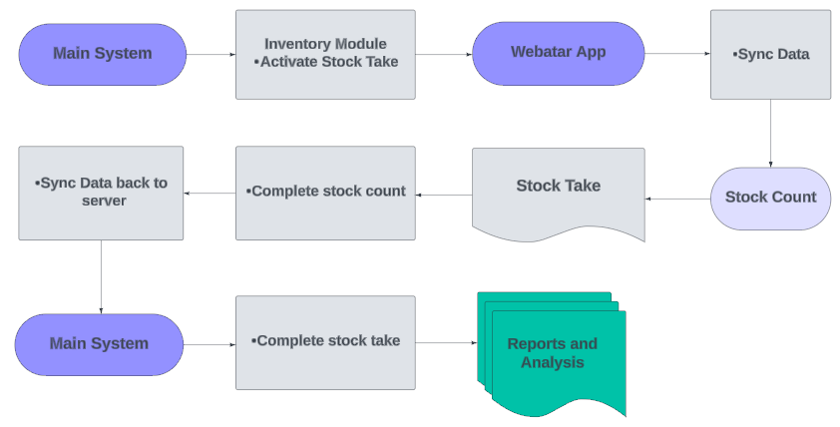Select the purple Webatar App shape
The width and height of the screenshot is (840, 427).
tap(558, 53)
